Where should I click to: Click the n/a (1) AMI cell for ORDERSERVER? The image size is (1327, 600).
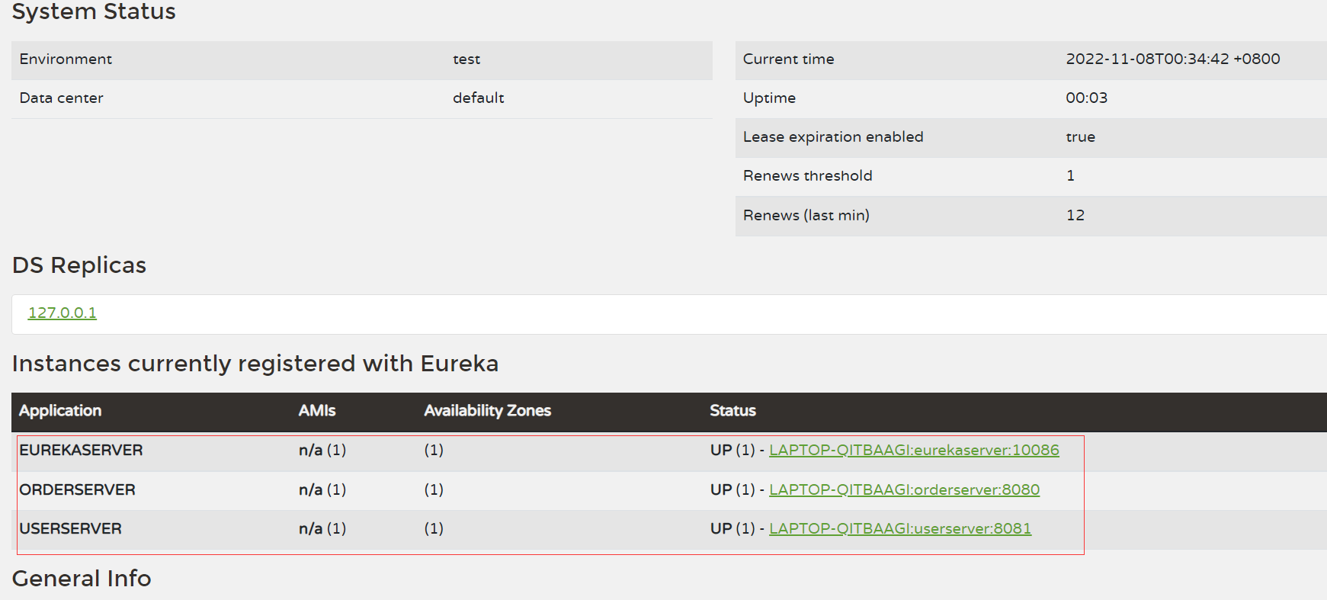click(x=322, y=489)
